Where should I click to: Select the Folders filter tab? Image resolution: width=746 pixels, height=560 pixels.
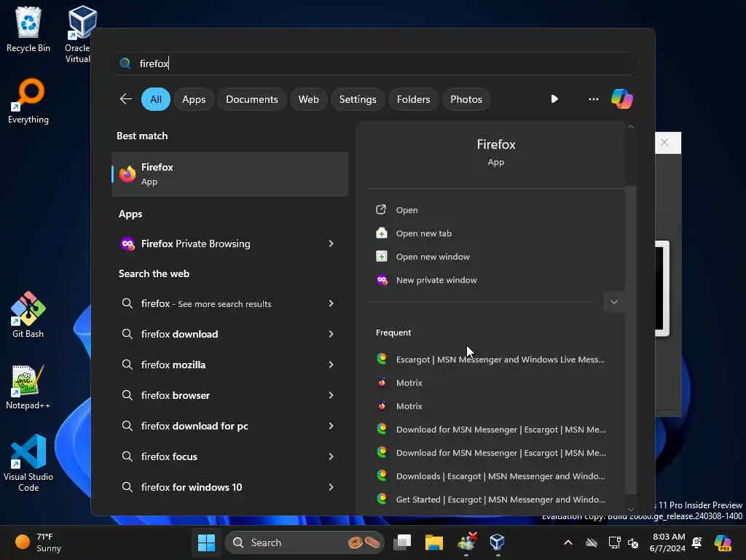point(413,99)
